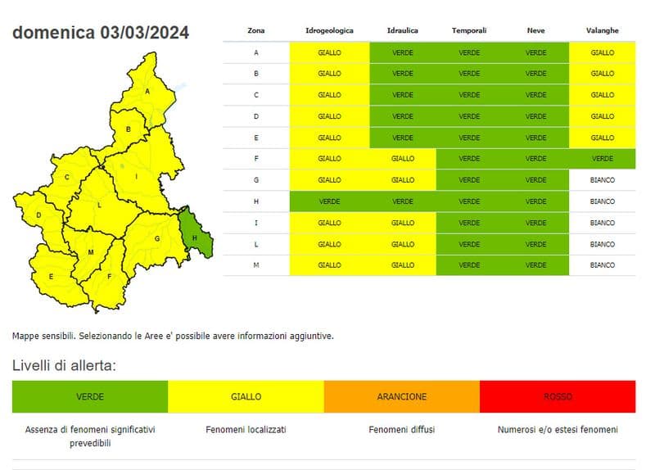Viewport: 655px width, 470px height.
Task: Click zone F's VERDE Valanghe cell
Action: coord(602,159)
